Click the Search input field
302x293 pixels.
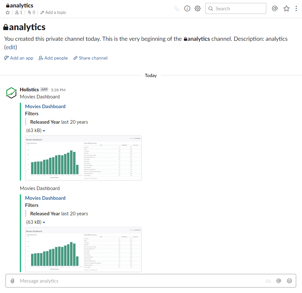coord(236,8)
